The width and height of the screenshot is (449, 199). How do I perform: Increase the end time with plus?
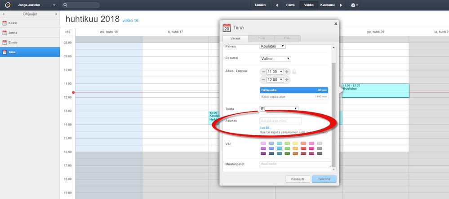287,80
